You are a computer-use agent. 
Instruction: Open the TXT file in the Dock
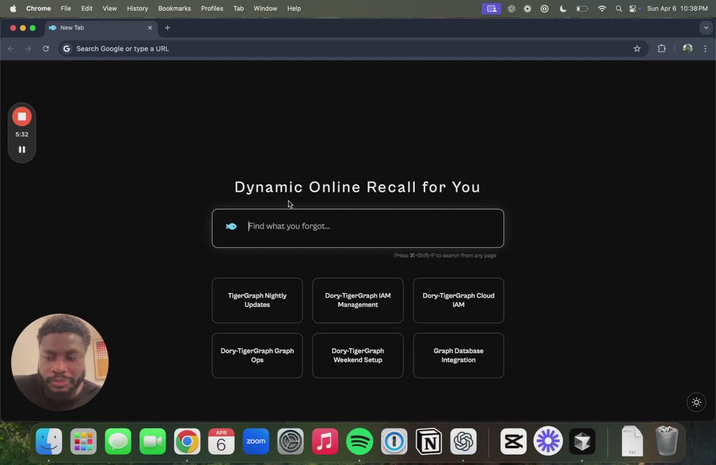(x=632, y=441)
